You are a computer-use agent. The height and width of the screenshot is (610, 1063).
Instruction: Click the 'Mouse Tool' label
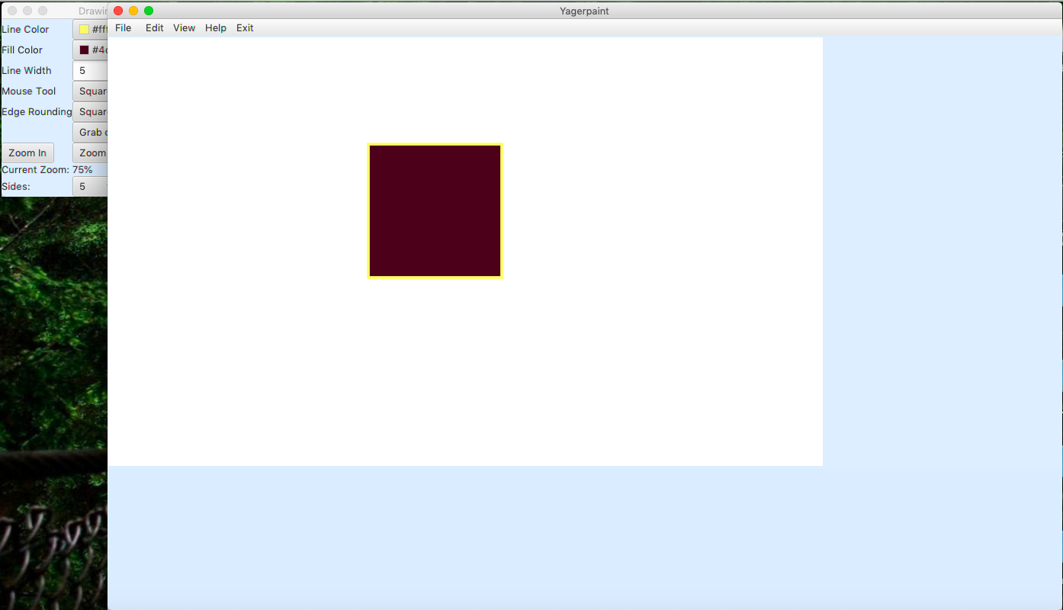[29, 91]
